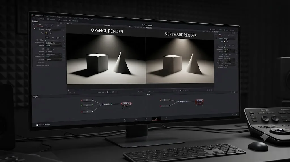Screen dimensions: 290x162
Task: Click the underlined tab in right inspector
Action: [220, 35]
